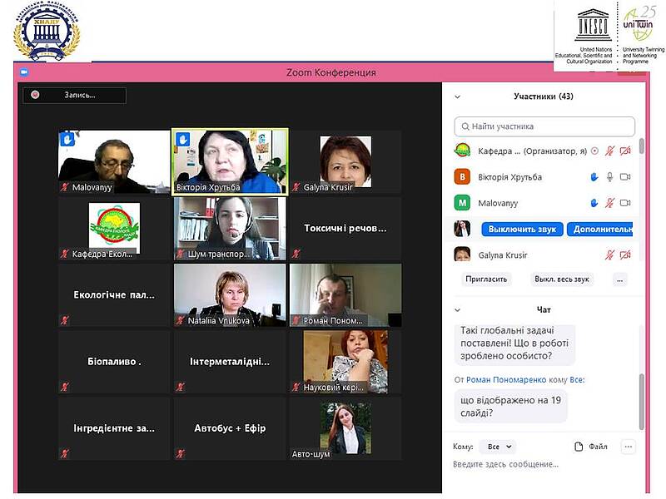Click muted microphone icon in Galyna Krusir's row
This screenshot has height=499, width=666.
pos(609,255)
